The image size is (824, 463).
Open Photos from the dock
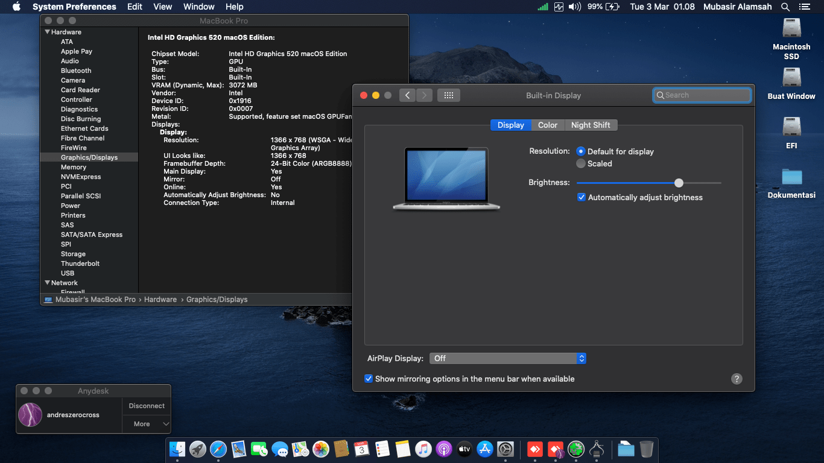coord(321,449)
